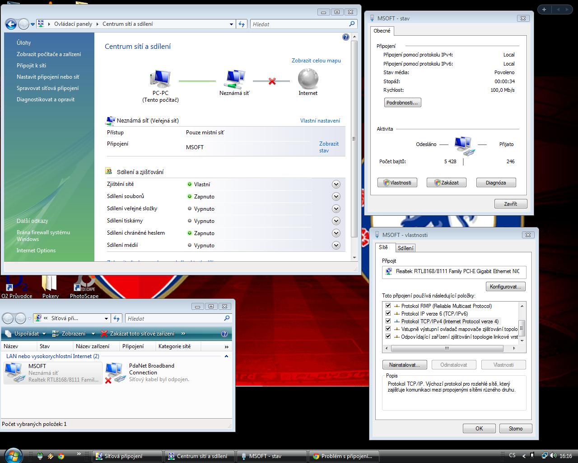
Task: Select the Obecné tab in MSOFT stav
Action: click(382, 31)
